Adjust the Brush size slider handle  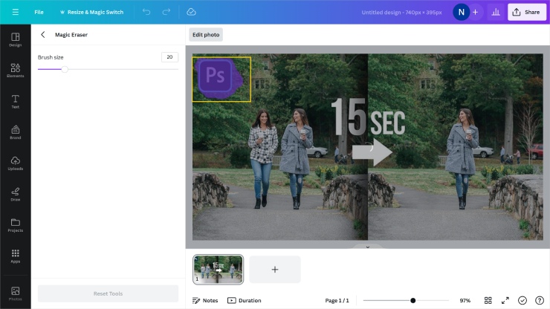pos(65,69)
